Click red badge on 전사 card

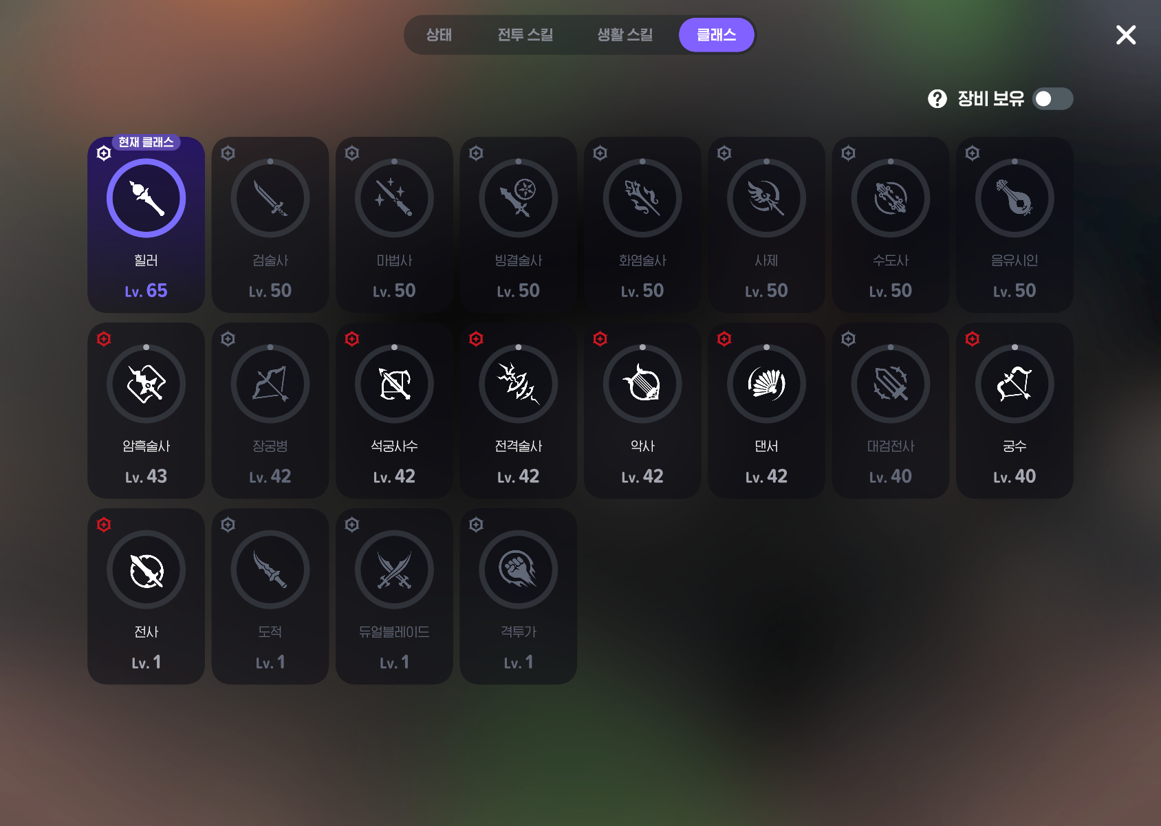tap(104, 525)
